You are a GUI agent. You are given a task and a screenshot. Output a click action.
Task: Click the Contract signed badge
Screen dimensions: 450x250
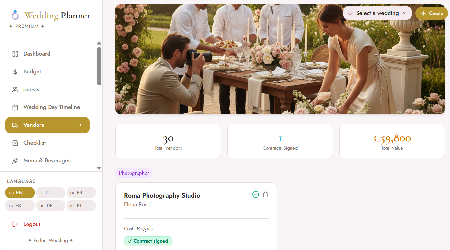point(148,241)
